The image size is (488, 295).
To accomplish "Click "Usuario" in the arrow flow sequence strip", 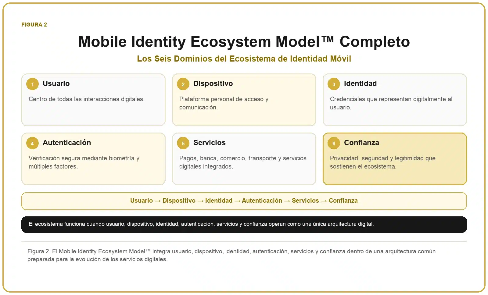I will click(142, 201).
